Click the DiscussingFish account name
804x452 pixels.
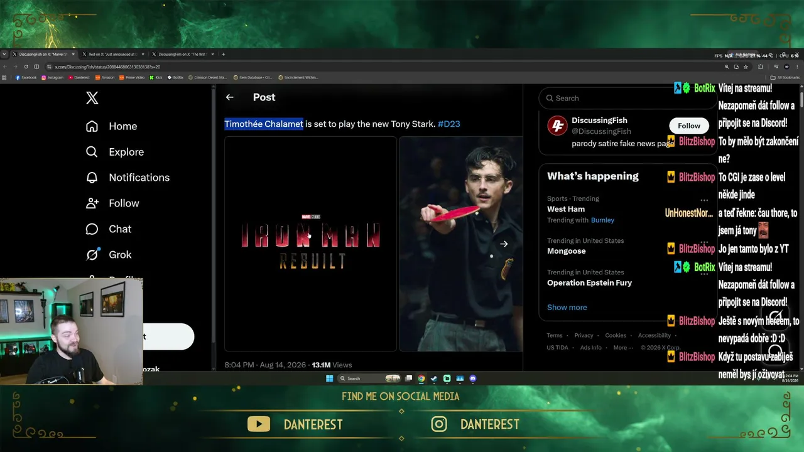[x=599, y=121]
